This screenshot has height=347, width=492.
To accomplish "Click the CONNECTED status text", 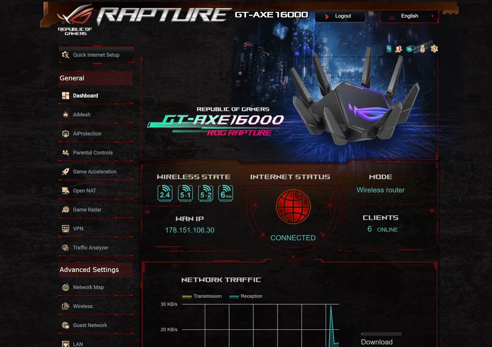I will pyautogui.click(x=293, y=238).
